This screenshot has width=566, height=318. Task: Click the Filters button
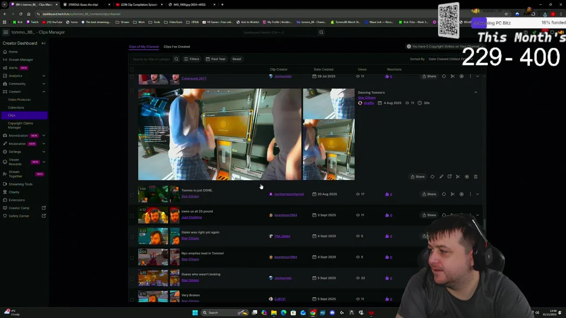point(191,59)
